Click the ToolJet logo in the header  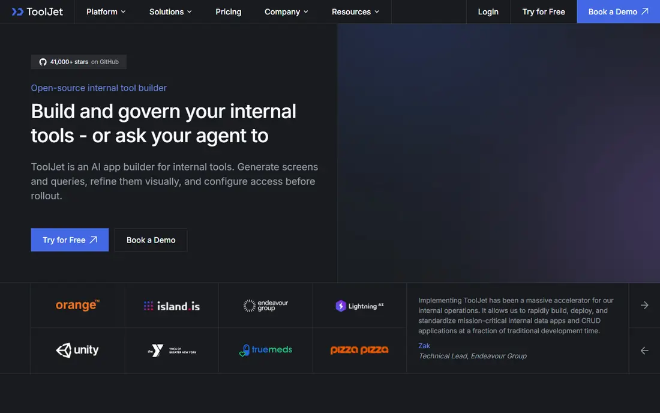(x=37, y=12)
